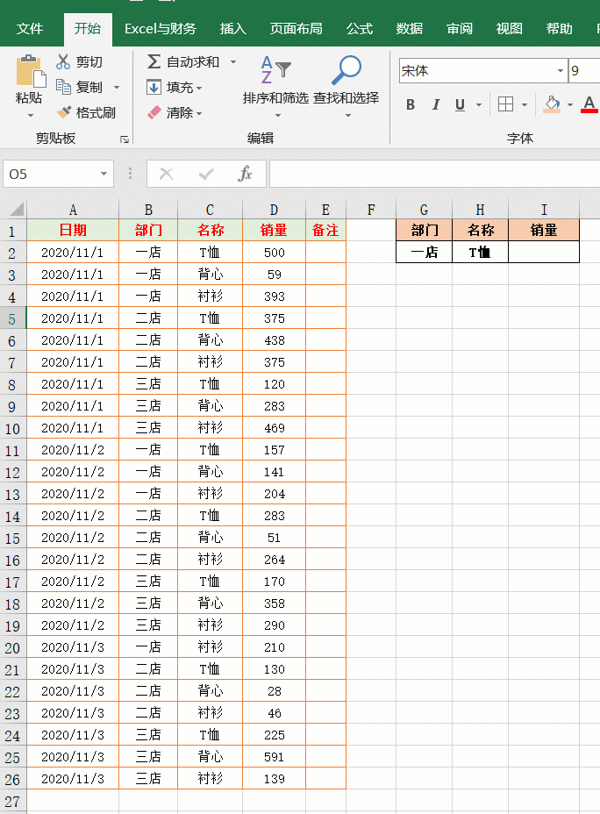The image size is (600, 814).
Task: Click the 剪切 Cut label
Action: coord(89,61)
